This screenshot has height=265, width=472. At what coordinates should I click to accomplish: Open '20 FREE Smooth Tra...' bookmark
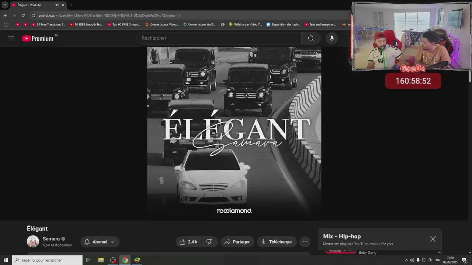86,25
